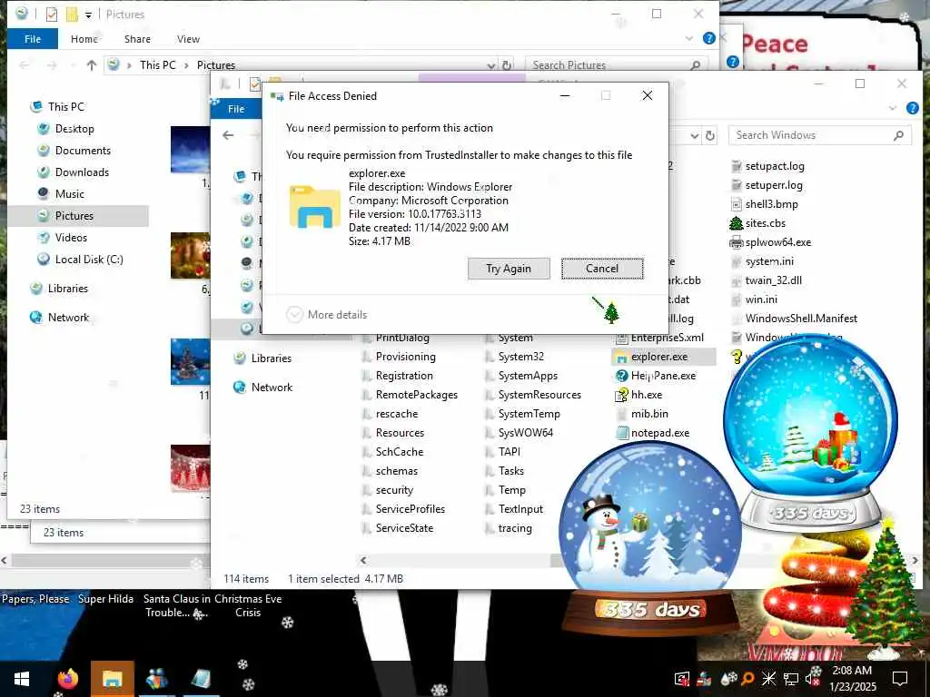Click the Try Again button
Screen dimensions: 930x697
509,269
